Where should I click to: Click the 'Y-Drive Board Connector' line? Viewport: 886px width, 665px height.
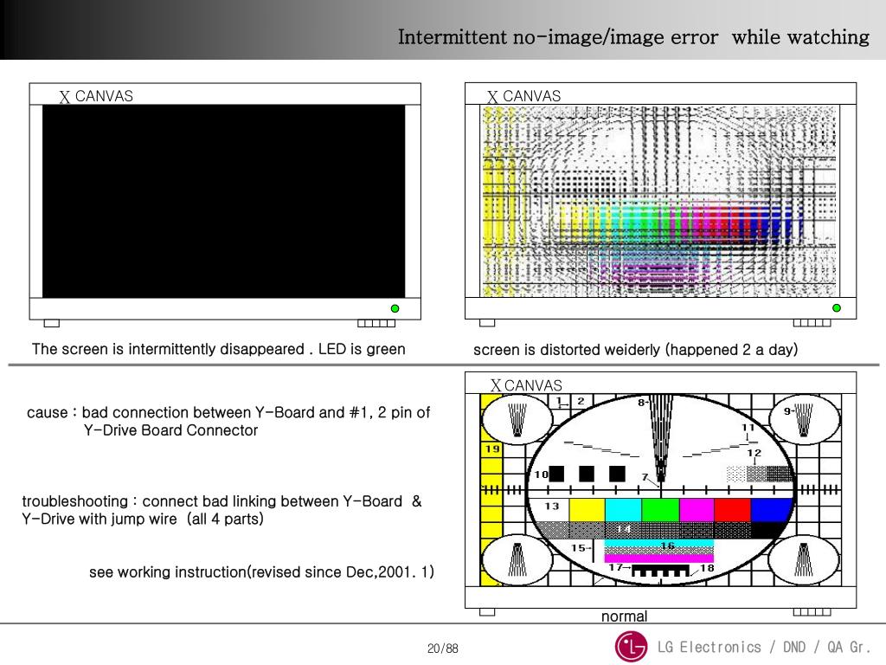(170, 430)
